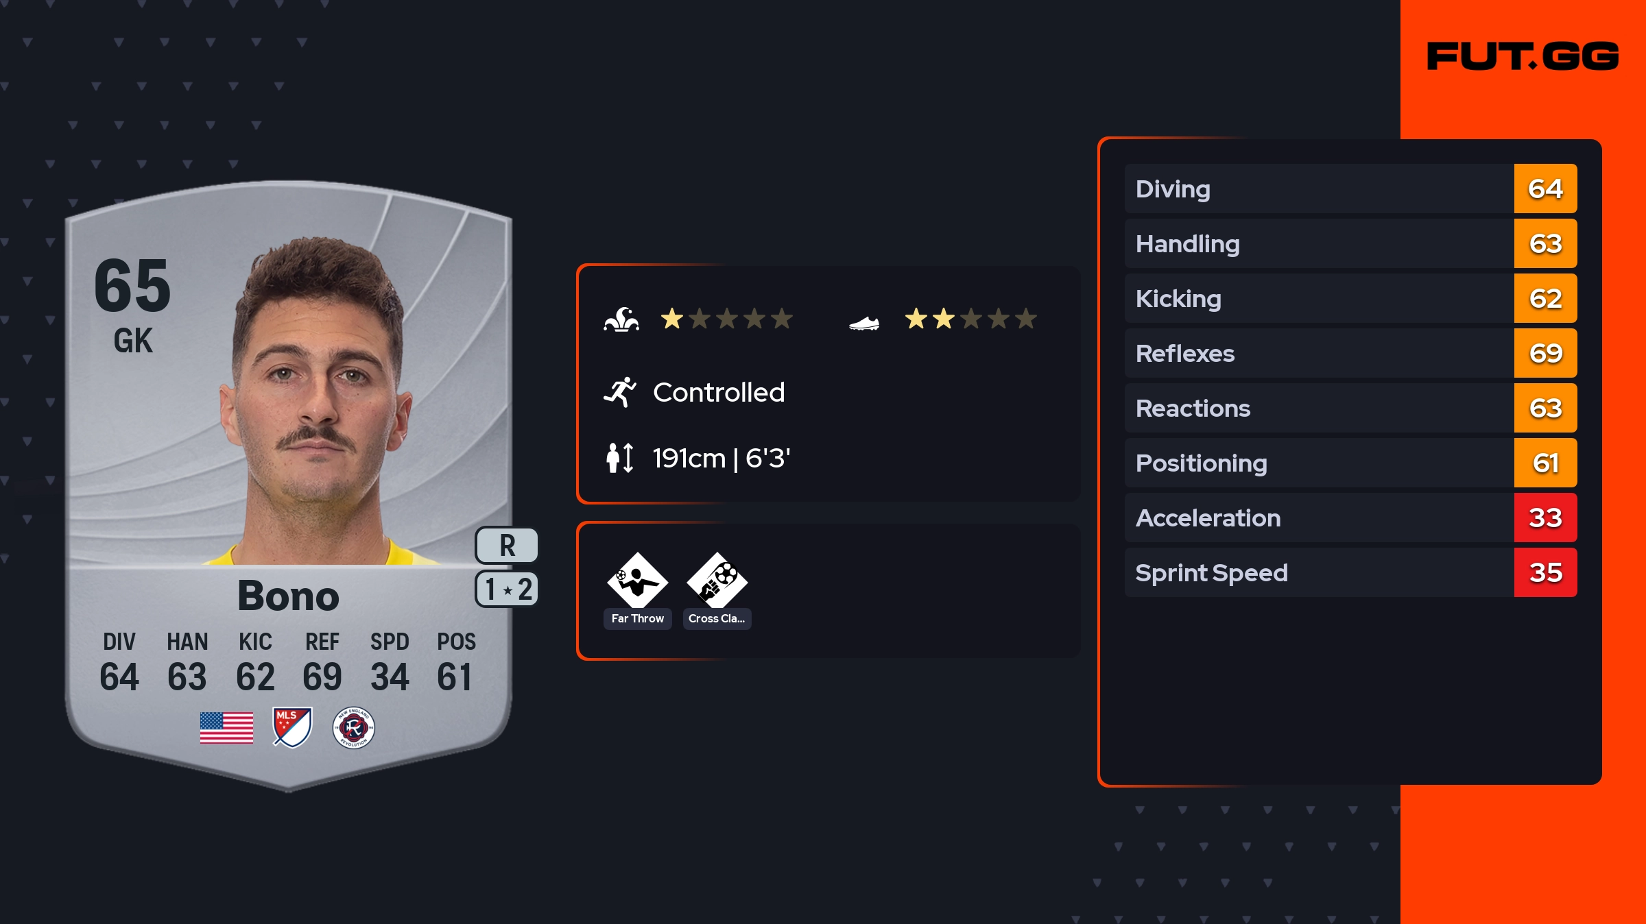Click the player height icon
The height and width of the screenshot is (924, 1646).
click(x=619, y=458)
